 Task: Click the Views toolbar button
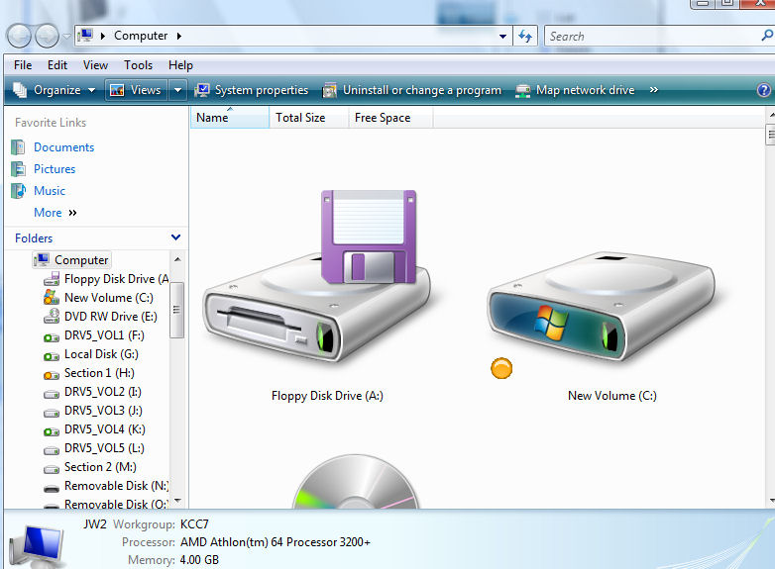pos(136,90)
